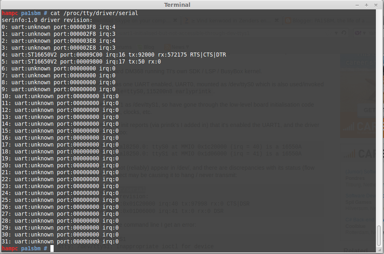
Task: Click the row beginning with '28:'
Action: click(60, 221)
